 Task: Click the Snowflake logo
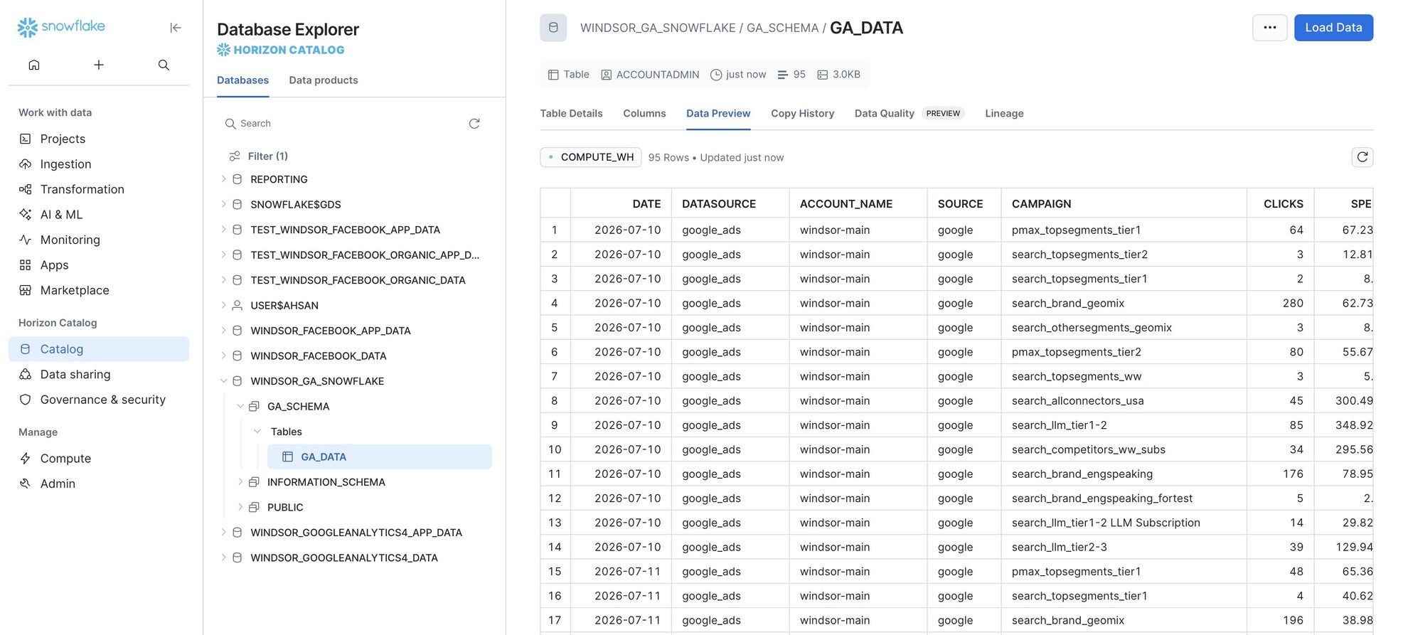pyautogui.click(x=61, y=27)
